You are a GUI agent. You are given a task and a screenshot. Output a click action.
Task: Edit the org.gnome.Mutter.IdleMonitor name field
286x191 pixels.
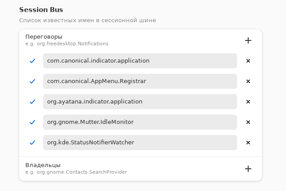click(x=140, y=122)
